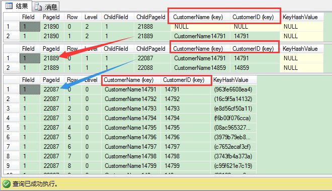The height and width of the screenshot is (191, 332).
Task: Select CustomerID cell 14798
Action: [186, 156]
